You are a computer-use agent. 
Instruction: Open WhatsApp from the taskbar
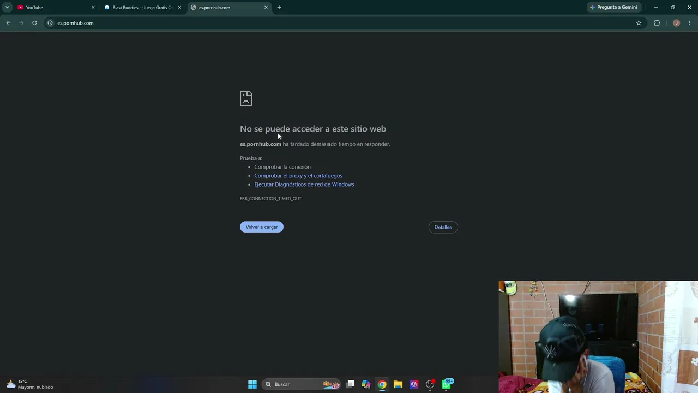447,384
